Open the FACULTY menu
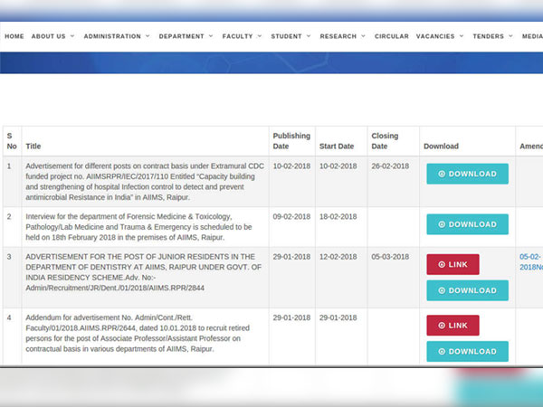 237,36
